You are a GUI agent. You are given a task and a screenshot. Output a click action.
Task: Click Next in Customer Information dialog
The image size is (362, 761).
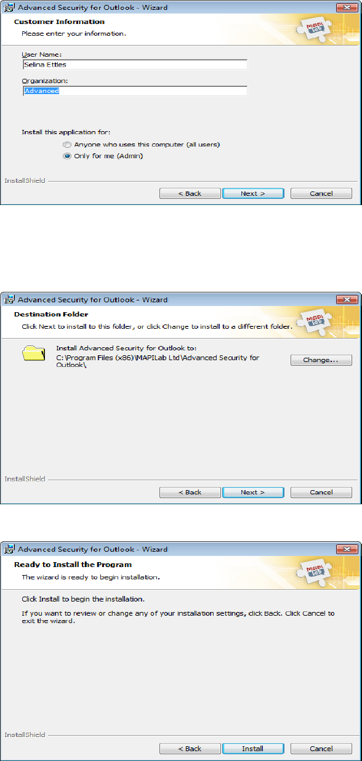coord(253,193)
